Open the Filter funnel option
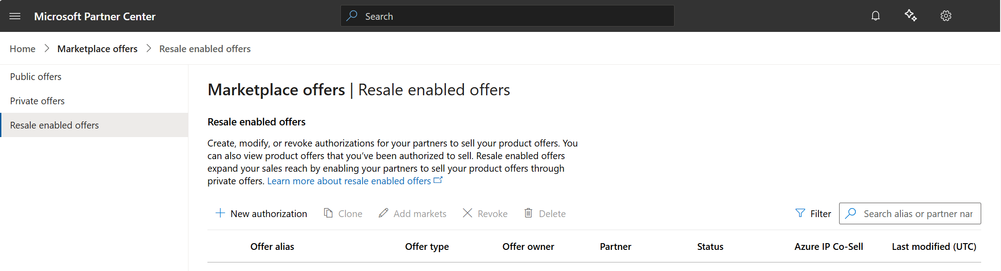 point(813,213)
